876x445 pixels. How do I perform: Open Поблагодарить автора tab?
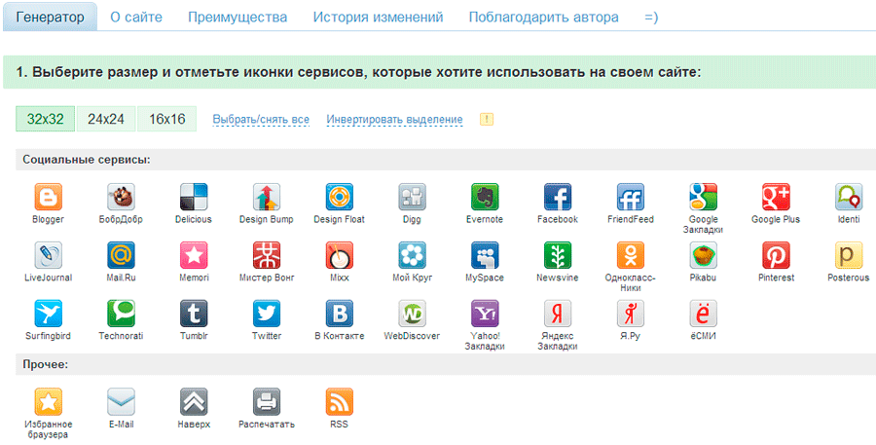tap(543, 18)
